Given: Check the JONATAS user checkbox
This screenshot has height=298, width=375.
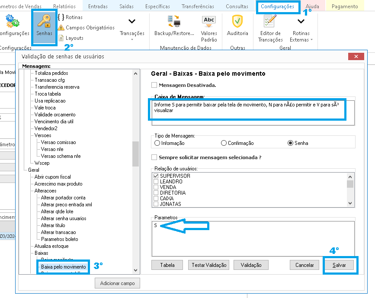Looking at the screenshot, I should point(156,204).
